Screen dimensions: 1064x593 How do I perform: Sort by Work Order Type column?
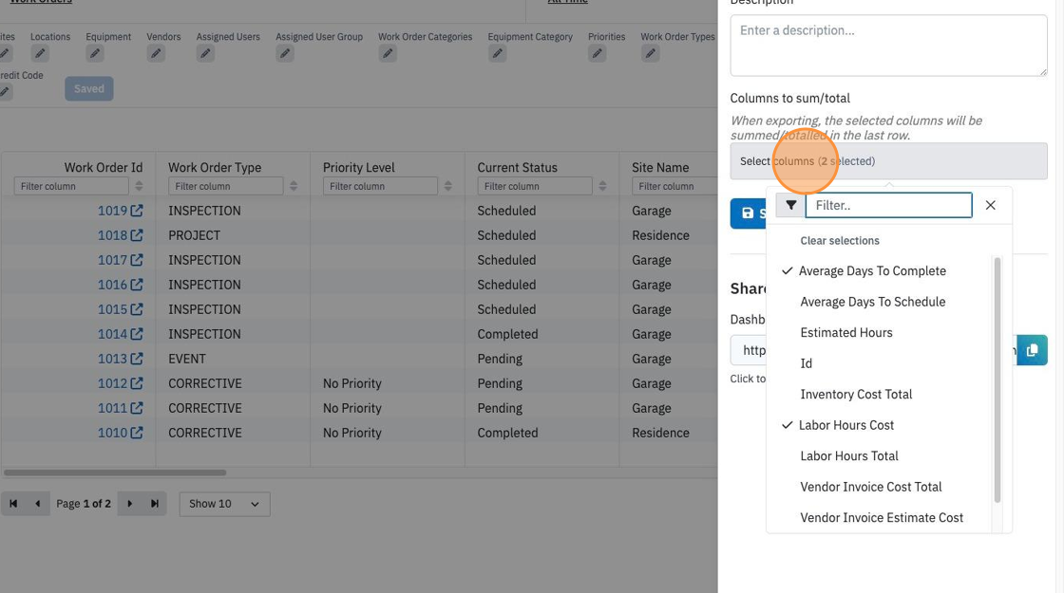pos(294,186)
